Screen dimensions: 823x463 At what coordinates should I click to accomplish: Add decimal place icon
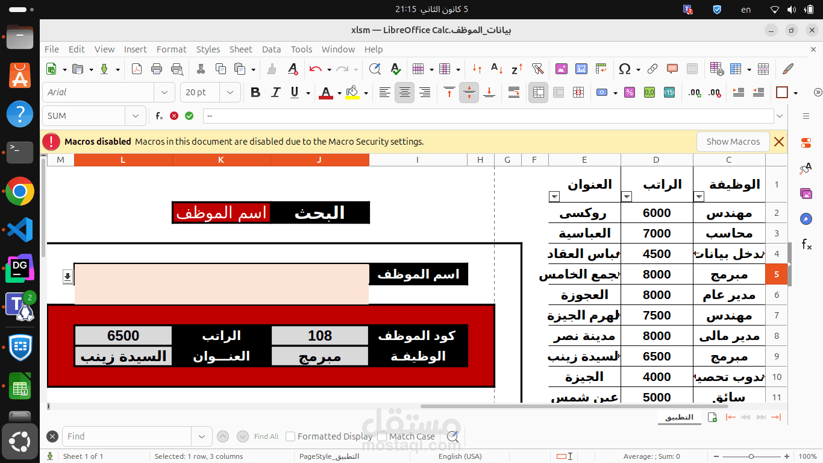695,92
